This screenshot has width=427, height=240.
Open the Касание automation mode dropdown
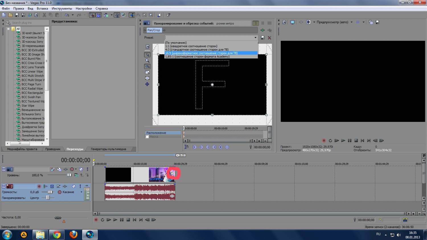click(81, 192)
